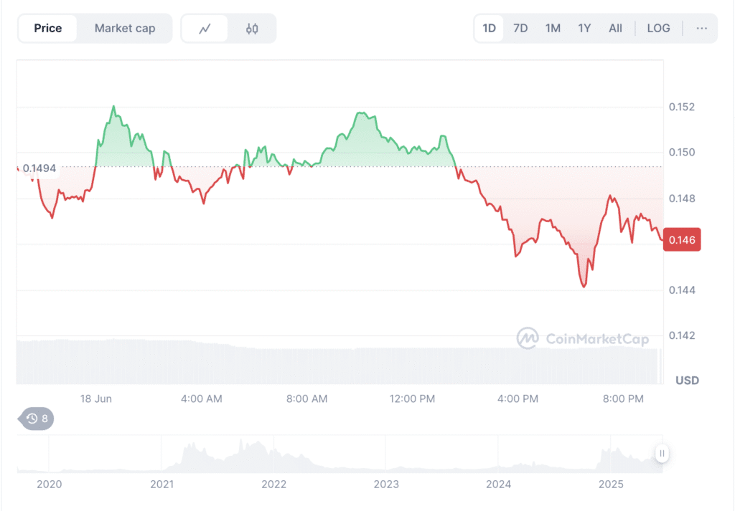This screenshot has height=511, width=735.
Task: Click the 0.150 price axis label
Action: click(682, 152)
